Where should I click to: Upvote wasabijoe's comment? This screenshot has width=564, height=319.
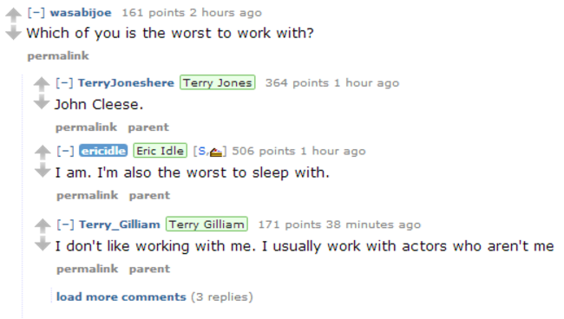click(x=13, y=15)
